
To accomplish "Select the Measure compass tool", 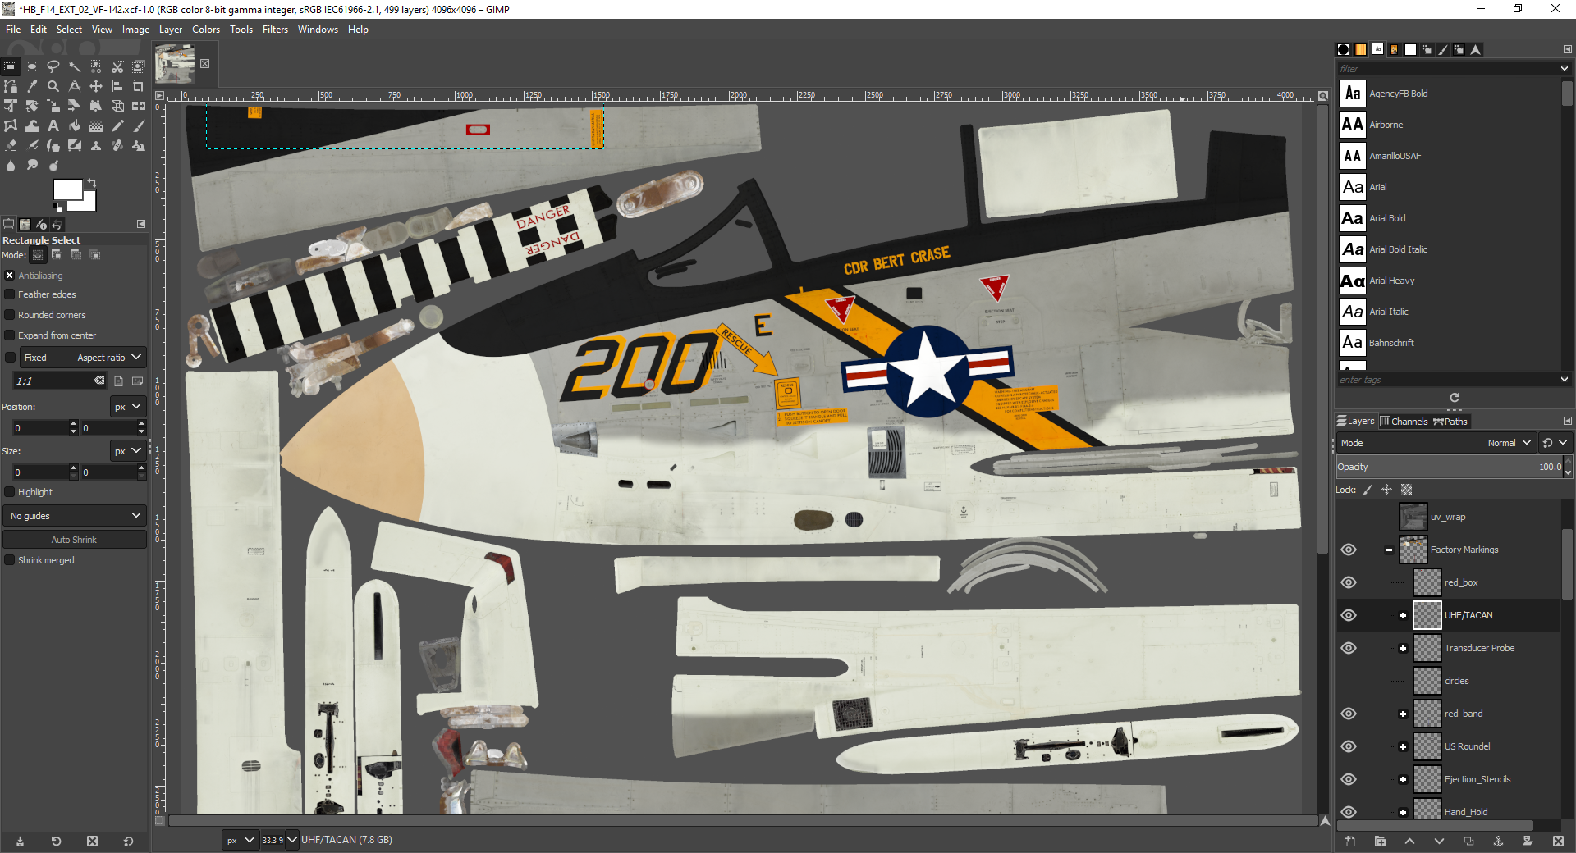I will click(75, 86).
